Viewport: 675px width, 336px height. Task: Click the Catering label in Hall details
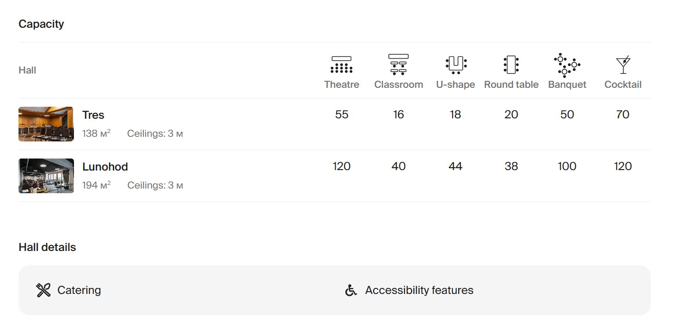click(79, 290)
